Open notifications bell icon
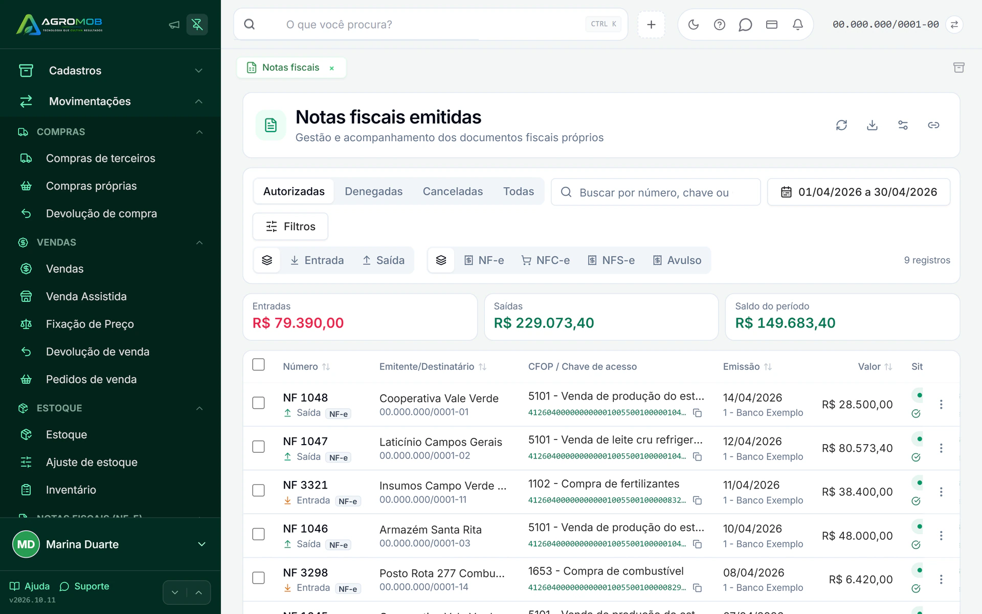 798,25
